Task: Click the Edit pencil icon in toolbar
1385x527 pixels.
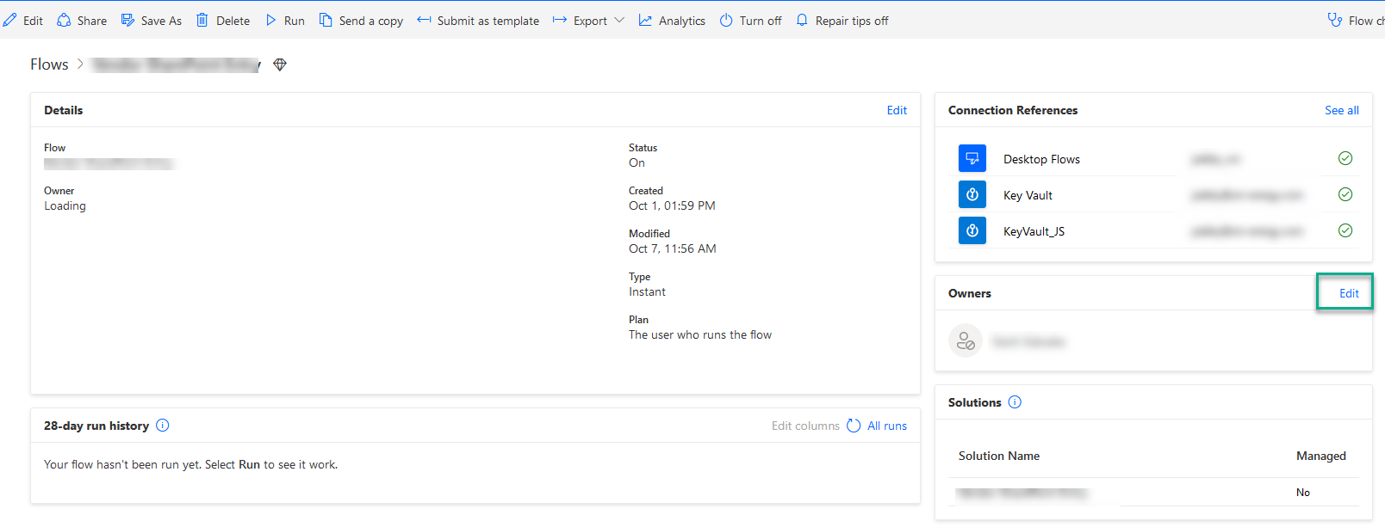Action: (9, 20)
